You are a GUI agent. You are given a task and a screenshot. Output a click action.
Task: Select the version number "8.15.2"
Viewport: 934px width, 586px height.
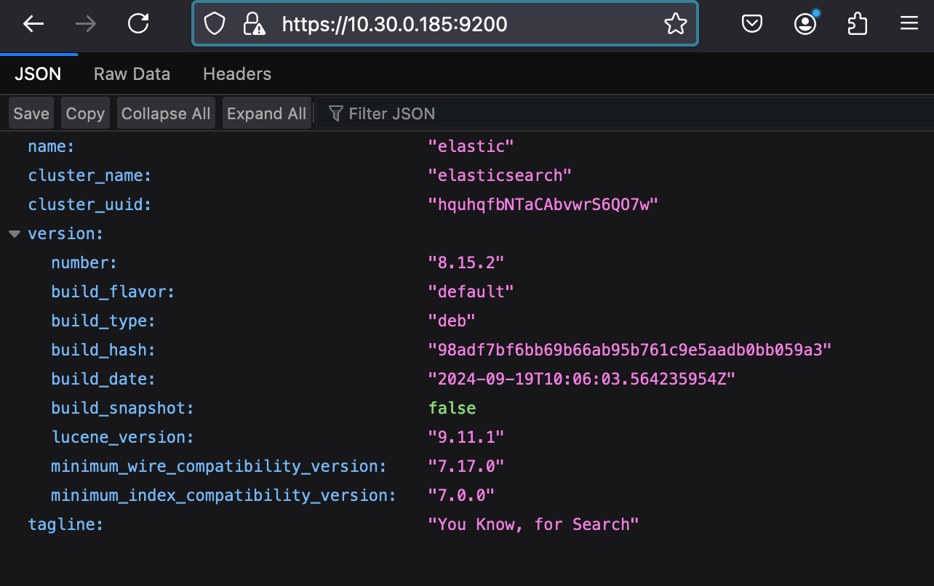[466, 263]
